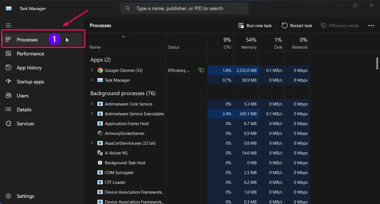Viewport: 380px width, 204px height.
Task: Sort by the Status column header
Action: [174, 47]
